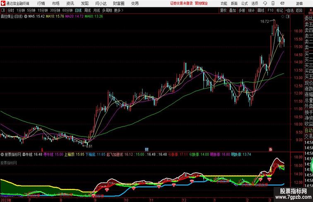Open the 选项 menu
The width and height of the screenshot is (313, 202).
click(x=255, y=3)
